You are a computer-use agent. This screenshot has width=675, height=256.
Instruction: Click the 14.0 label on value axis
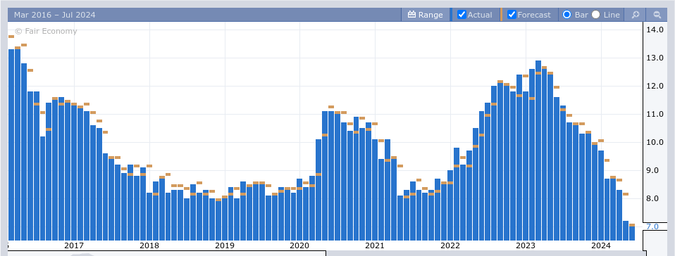pyautogui.click(x=655, y=30)
